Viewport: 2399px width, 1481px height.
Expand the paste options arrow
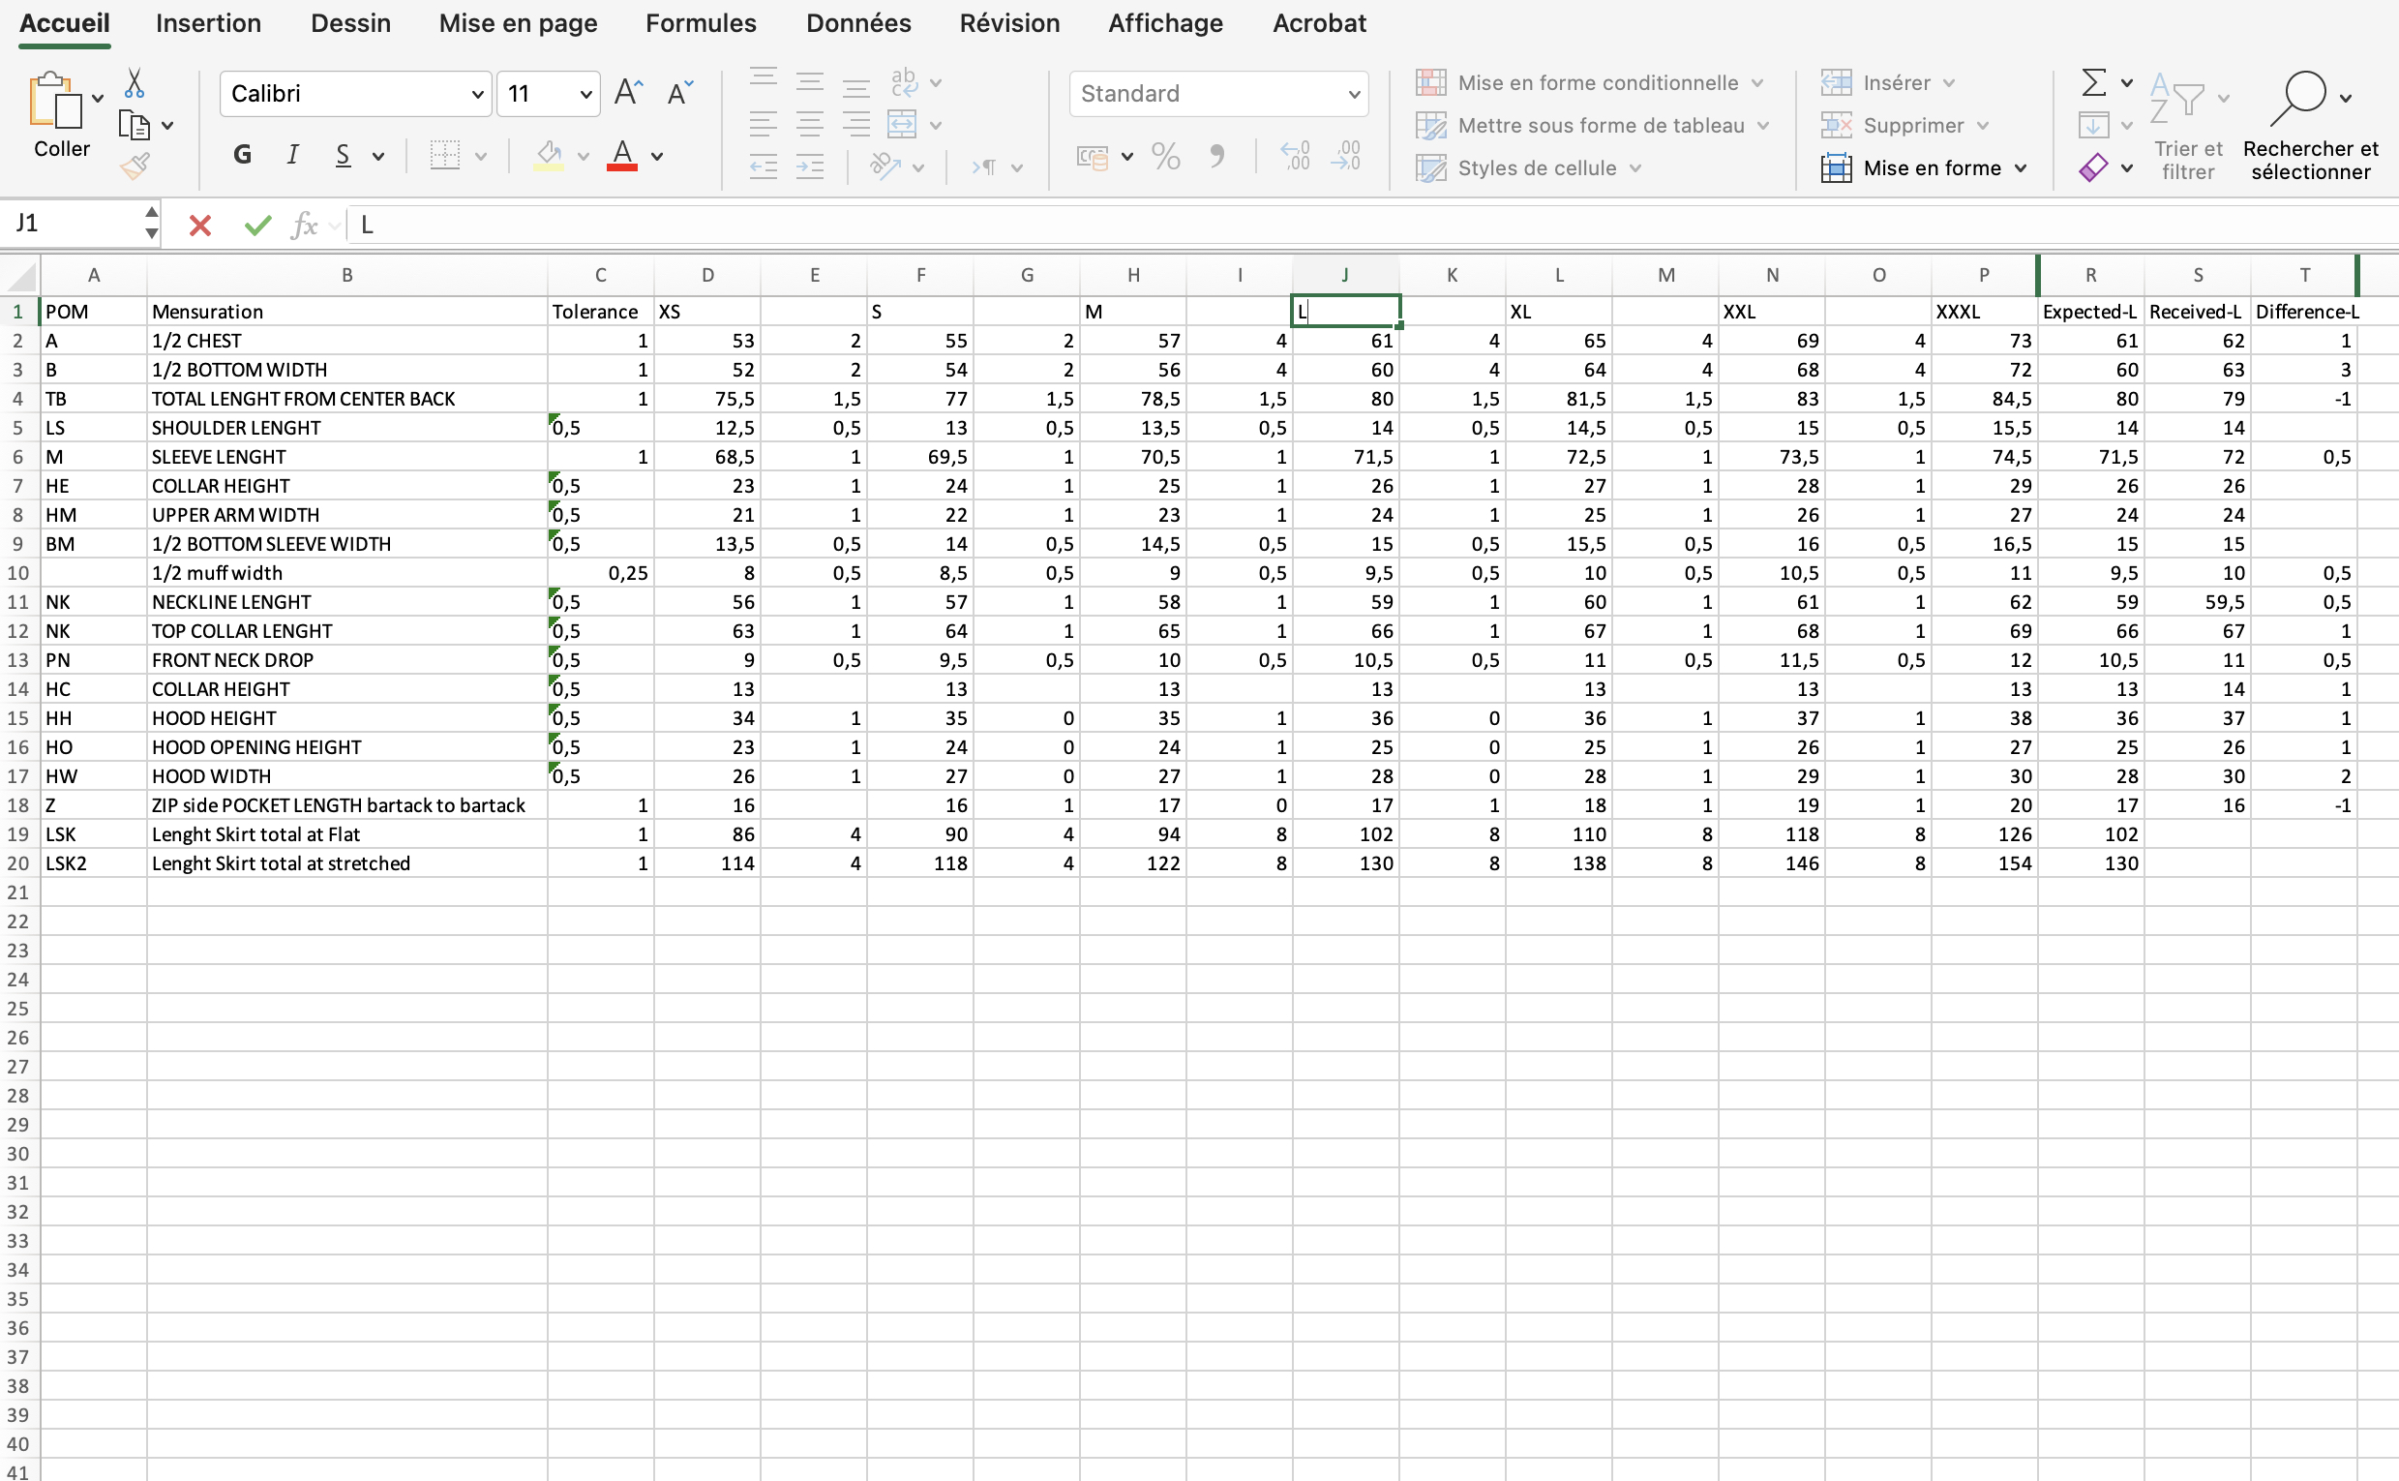(x=97, y=98)
